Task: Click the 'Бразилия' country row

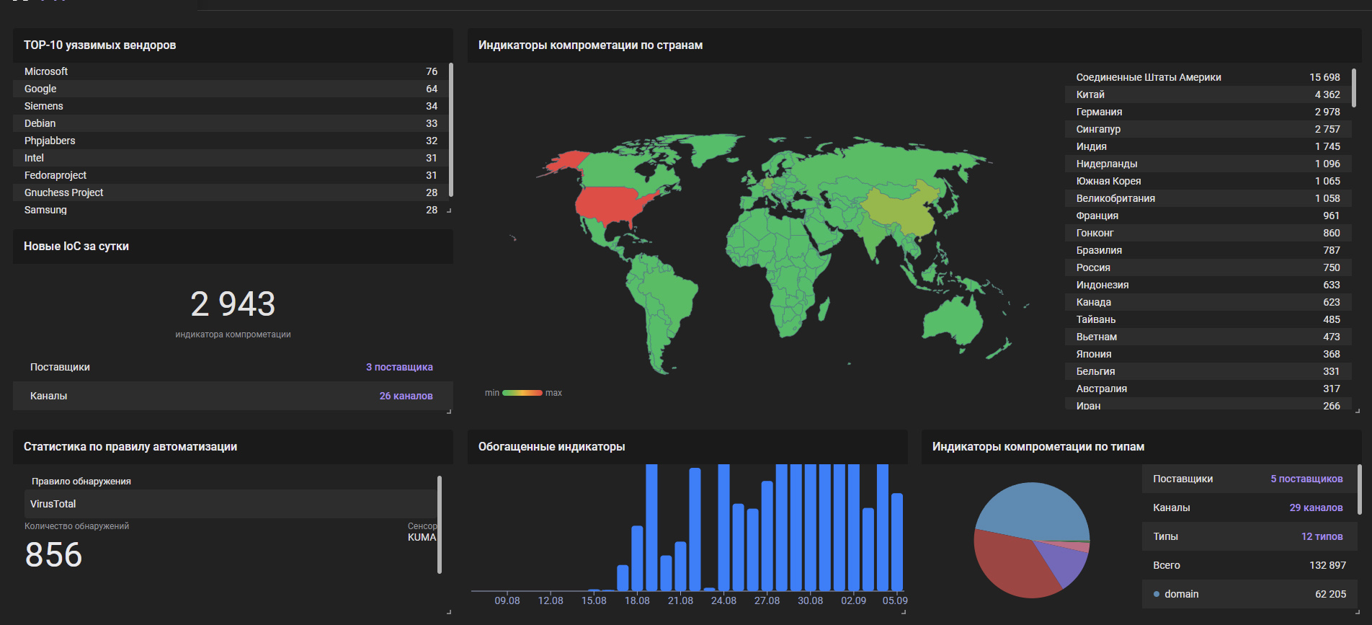Action: [1208, 250]
